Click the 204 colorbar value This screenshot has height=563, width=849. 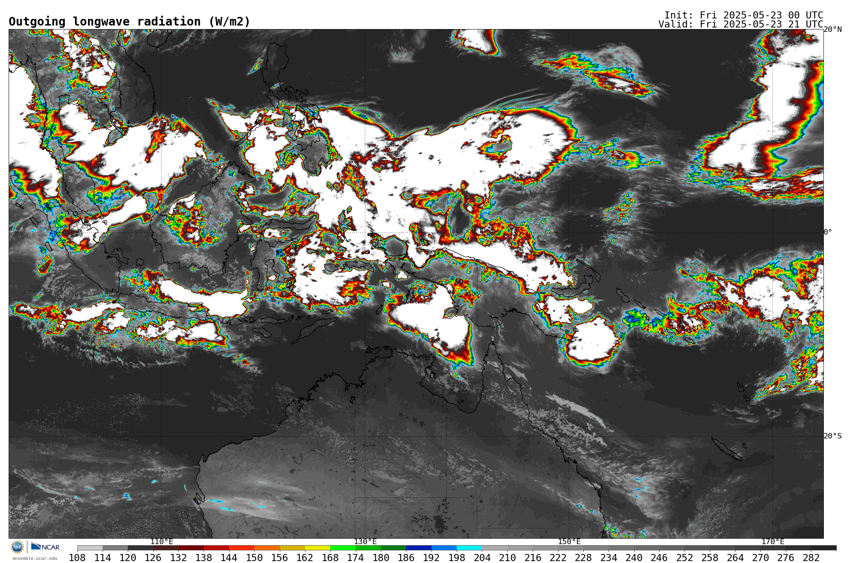click(x=482, y=557)
